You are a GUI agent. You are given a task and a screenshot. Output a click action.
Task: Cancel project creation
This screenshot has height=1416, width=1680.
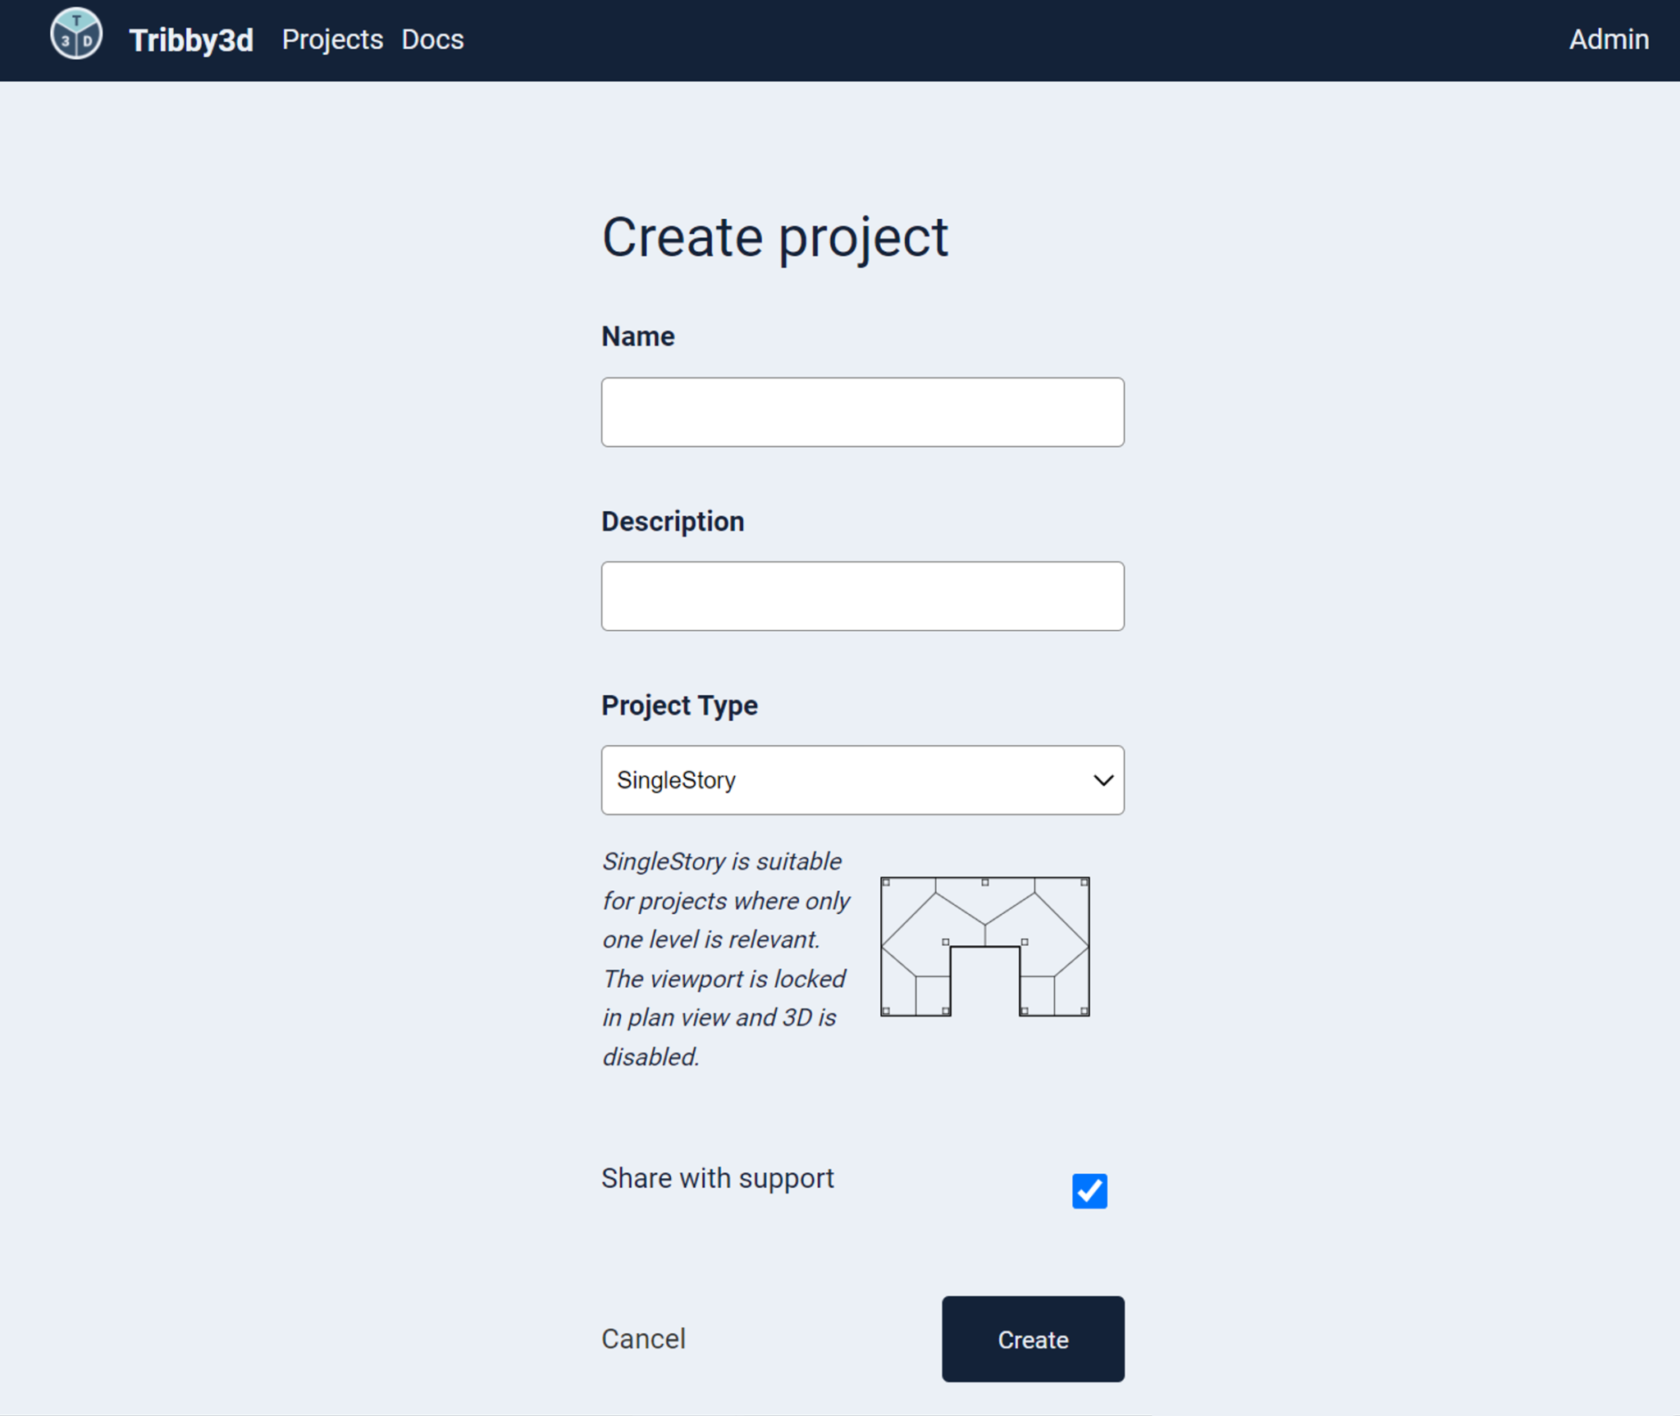pyautogui.click(x=643, y=1339)
